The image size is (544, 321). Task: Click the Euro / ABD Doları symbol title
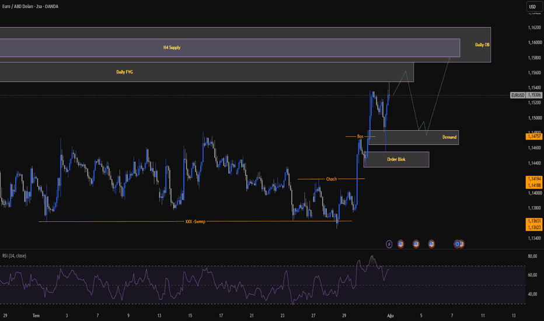30,6
